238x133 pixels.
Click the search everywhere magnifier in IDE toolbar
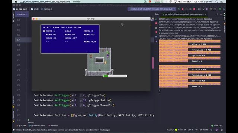[224, 9]
